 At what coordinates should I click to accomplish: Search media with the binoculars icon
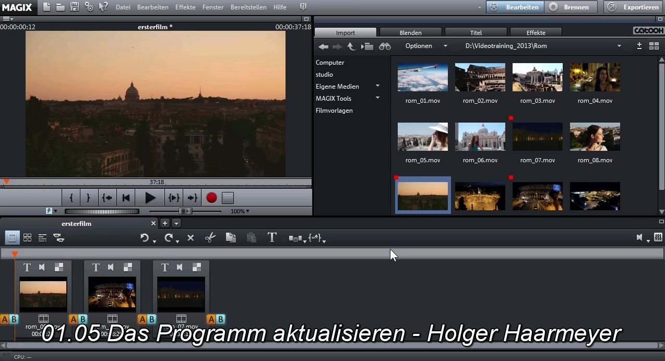385,46
